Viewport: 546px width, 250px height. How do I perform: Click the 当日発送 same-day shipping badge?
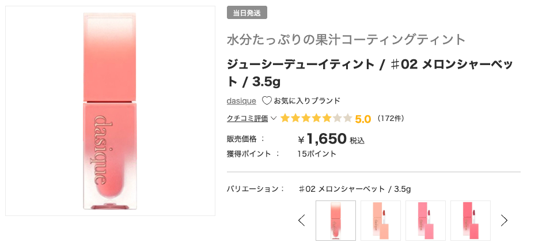(247, 13)
